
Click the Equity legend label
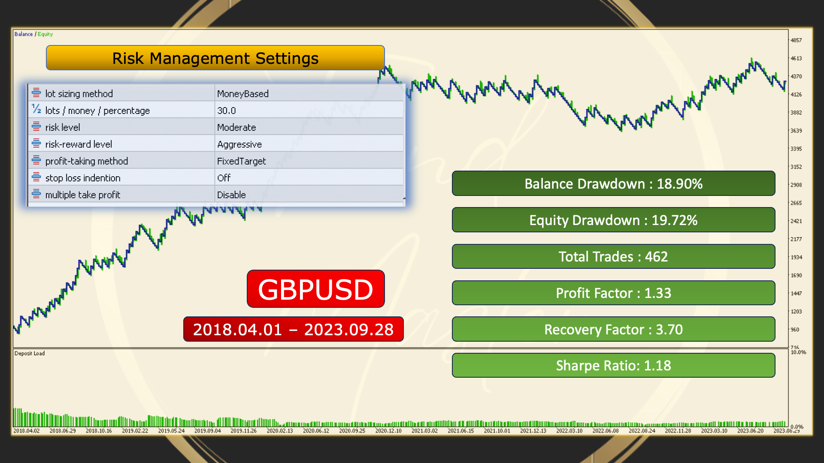[45, 34]
